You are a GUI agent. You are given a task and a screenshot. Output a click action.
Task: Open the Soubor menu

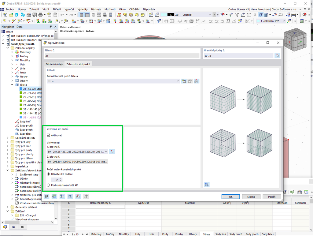pos(10,9)
